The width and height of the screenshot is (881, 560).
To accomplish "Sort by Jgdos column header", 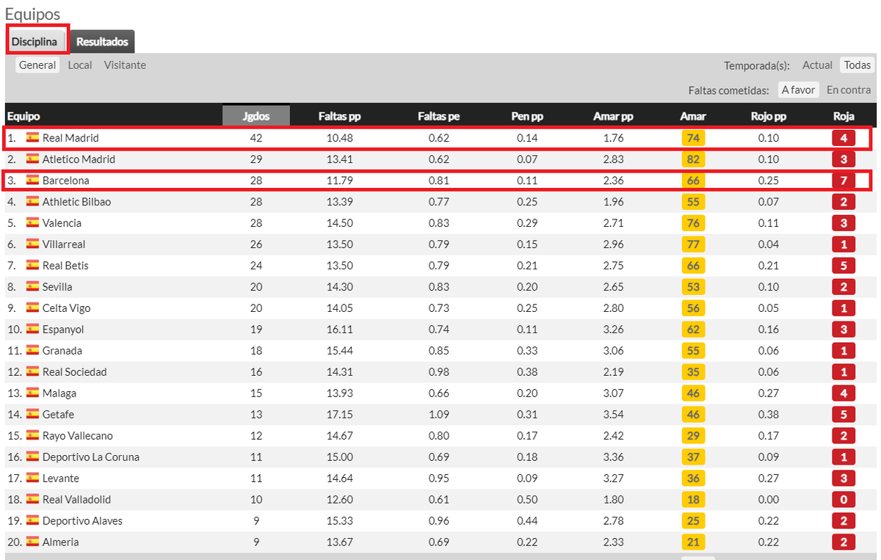I will tap(256, 116).
